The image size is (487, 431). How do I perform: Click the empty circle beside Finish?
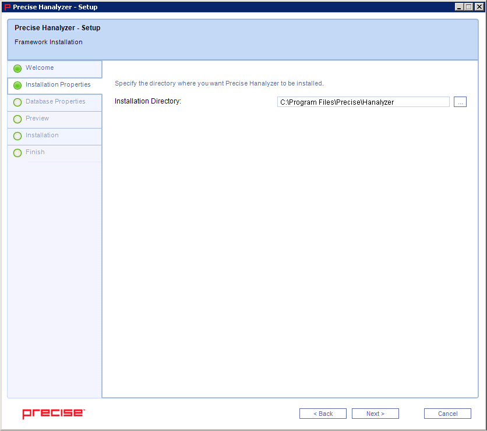pos(17,153)
